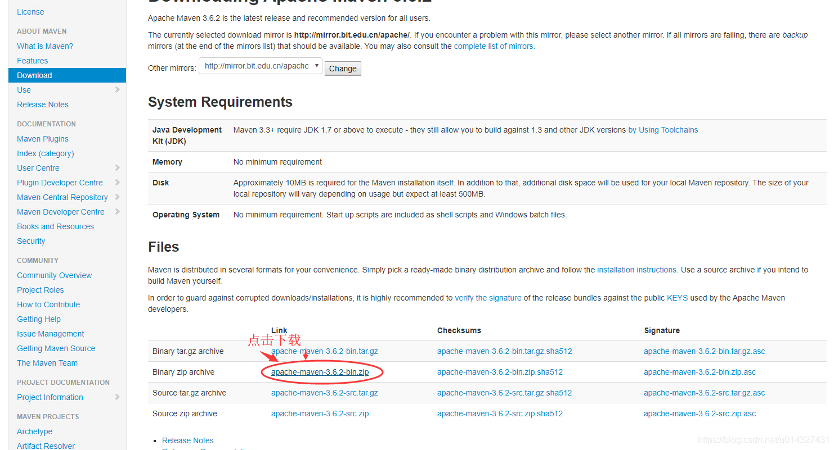The image size is (834, 450).
Task: Click the Change mirror button
Action: click(x=343, y=69)
